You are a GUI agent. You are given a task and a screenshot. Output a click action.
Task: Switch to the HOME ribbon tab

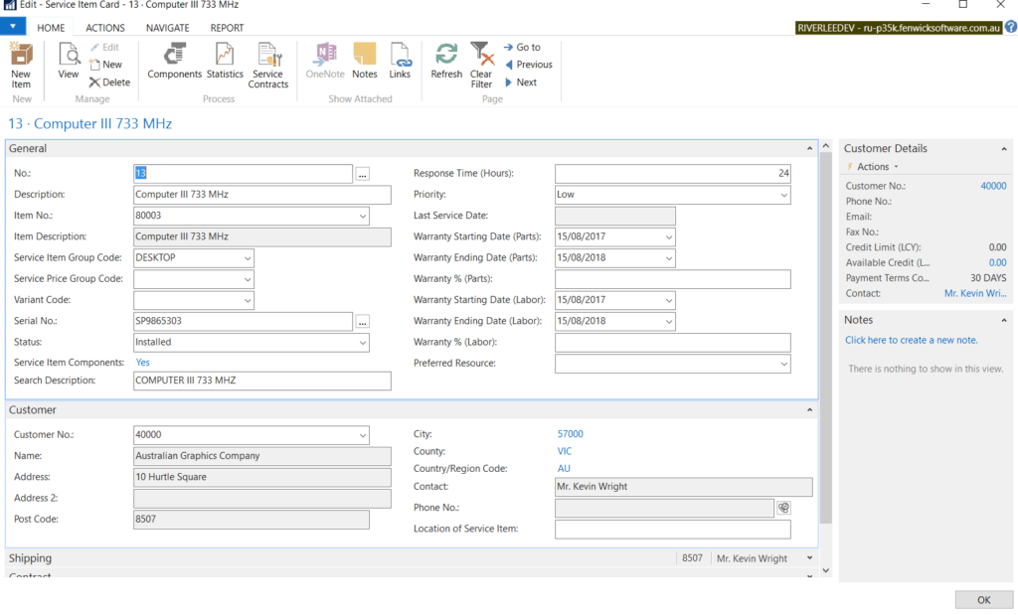[51, 28]
